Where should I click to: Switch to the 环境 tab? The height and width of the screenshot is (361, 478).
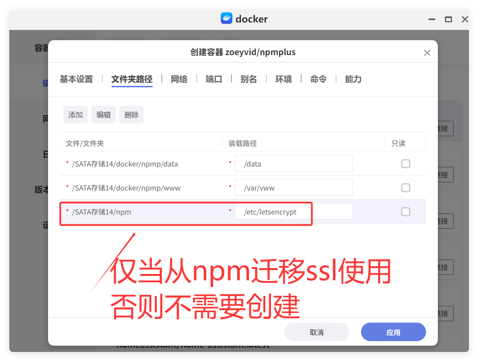point(283,79)
